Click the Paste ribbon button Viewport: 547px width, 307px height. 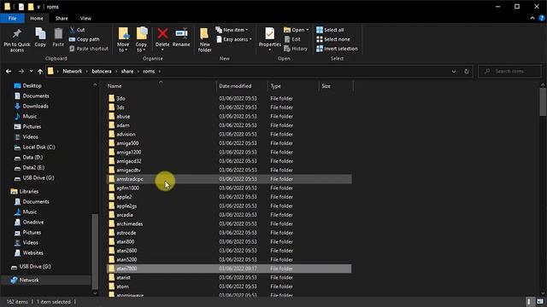[58, 38]
